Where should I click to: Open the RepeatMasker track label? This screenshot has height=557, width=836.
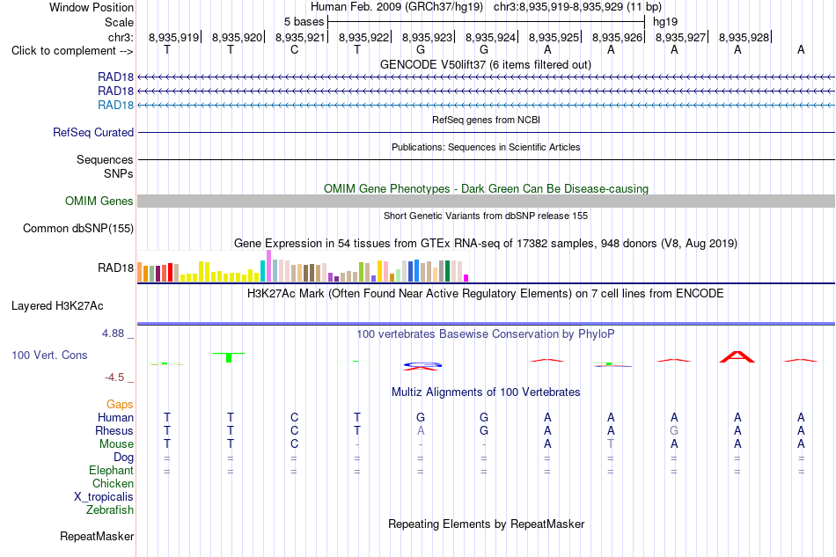(97, 536)
